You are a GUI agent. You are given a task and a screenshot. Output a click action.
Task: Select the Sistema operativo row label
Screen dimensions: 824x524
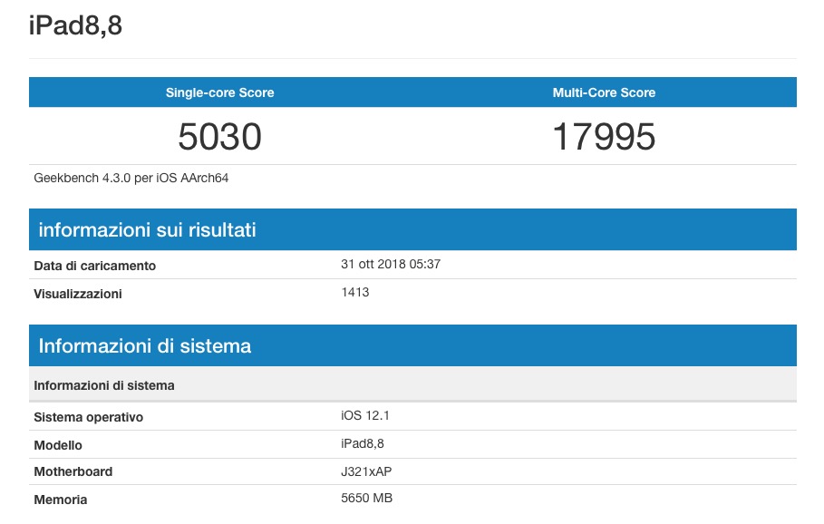88,416
